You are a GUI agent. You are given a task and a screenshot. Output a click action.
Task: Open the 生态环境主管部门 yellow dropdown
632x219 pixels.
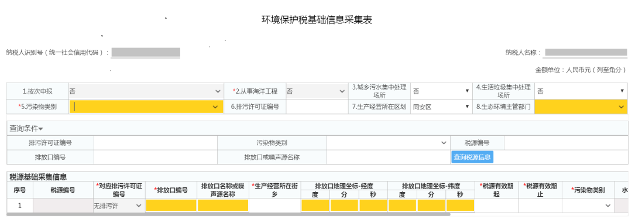581,107
